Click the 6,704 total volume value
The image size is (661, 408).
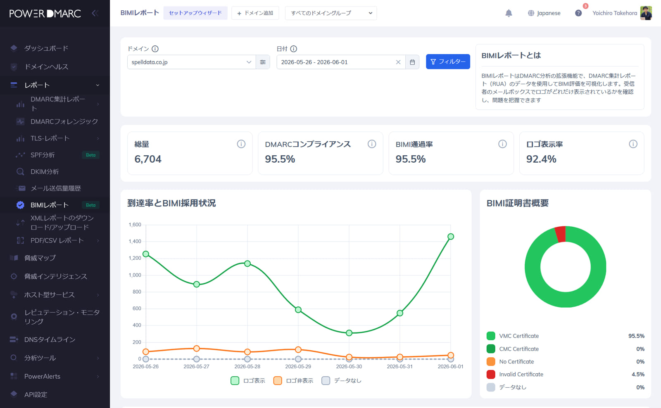click(x=148, y=159)
